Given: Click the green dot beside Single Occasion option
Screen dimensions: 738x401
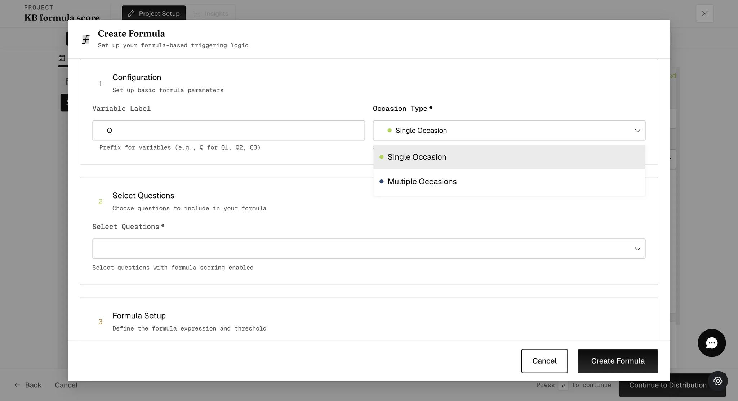Looking at the screenshot, I should [382, 157].
